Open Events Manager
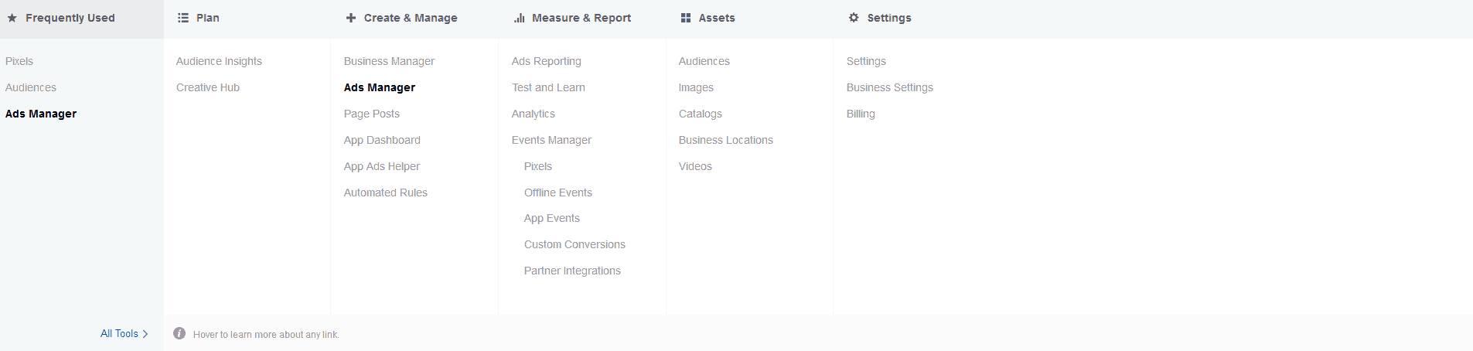This screenshot has height=351, width=1473. tap(551, 140)
